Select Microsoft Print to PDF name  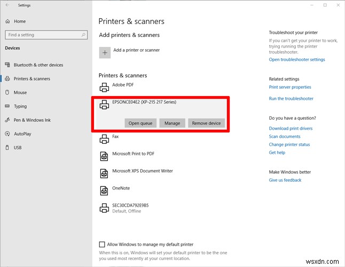point(133,154)
